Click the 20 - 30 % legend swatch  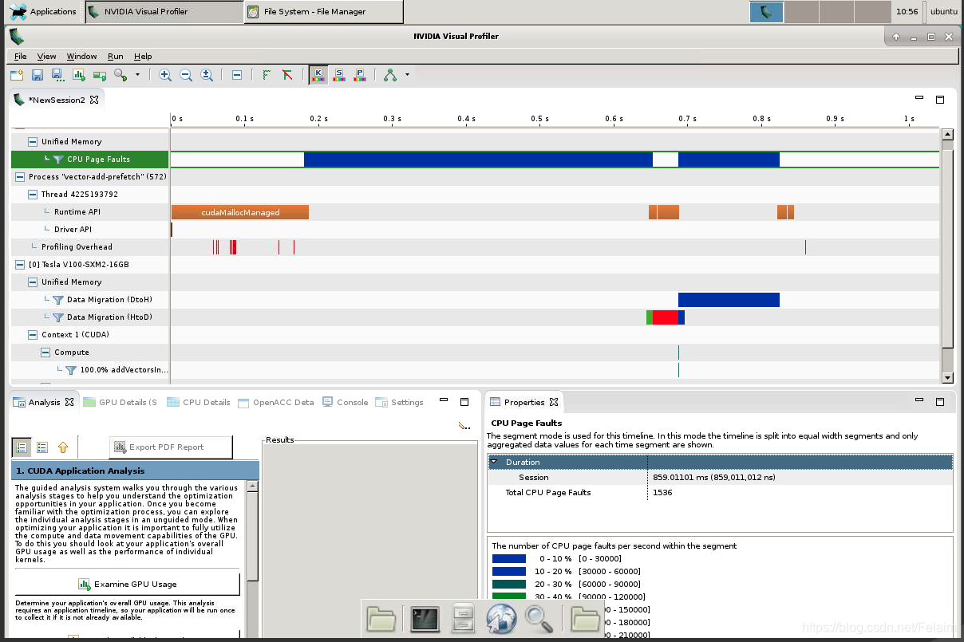(x=509, y=584)
